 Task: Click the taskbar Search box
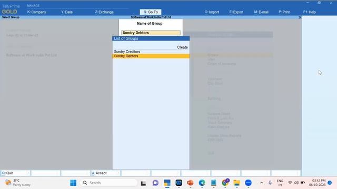click(110, 183)
